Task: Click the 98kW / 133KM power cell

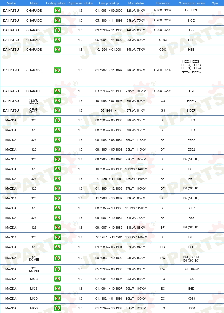Action: tap(136, 299)
